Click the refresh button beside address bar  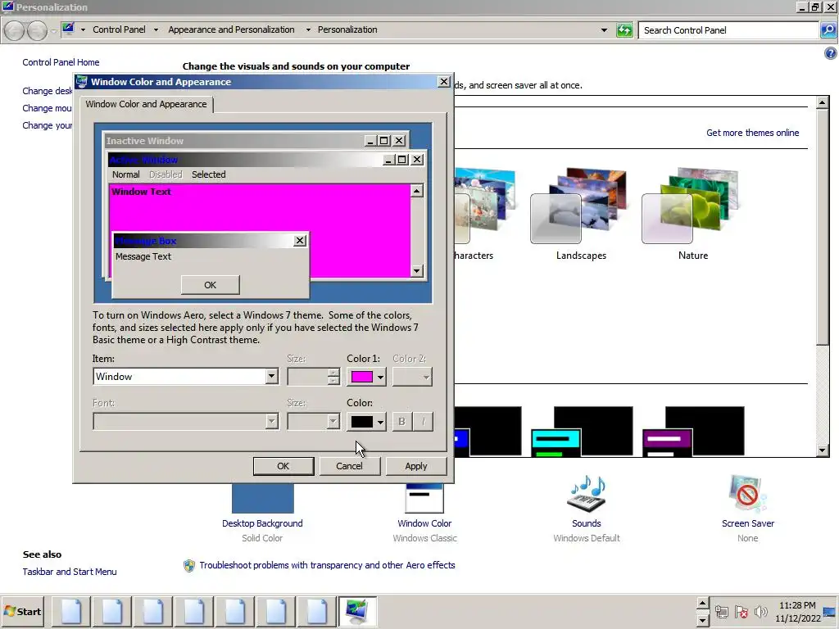pyautogui.click(x=624, y=30)
